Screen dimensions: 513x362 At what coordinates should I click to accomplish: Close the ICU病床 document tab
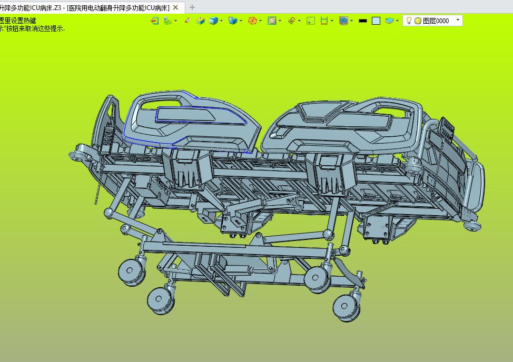(x=176, y=7)
